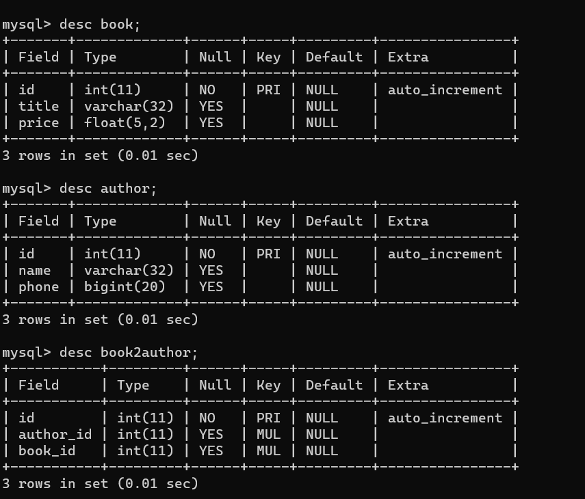Click 'bigint(20)' type of phone field
Viewport: 585px width, 499px height.
pyautogui.click(x=125, y=287)
